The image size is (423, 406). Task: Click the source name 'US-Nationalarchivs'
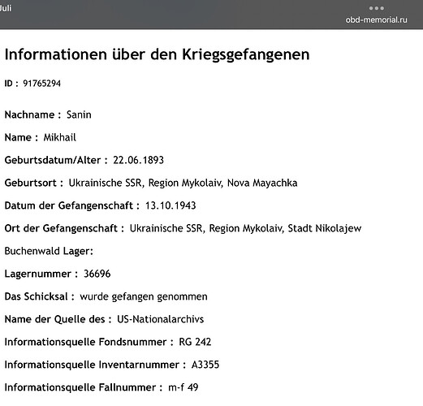(161, 319)
